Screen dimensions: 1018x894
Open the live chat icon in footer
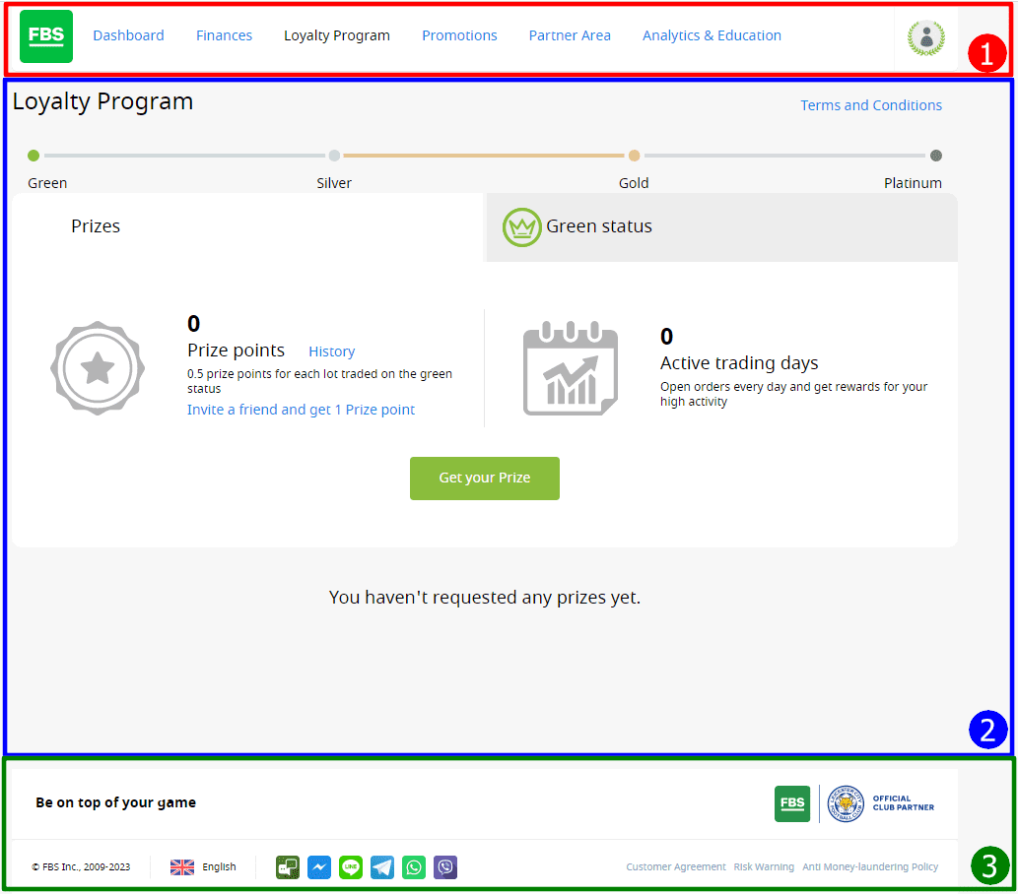(x=288, y=866)
